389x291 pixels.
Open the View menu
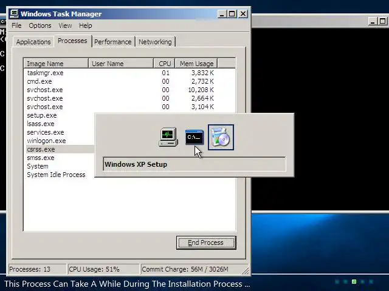click(x=65, y=25)
